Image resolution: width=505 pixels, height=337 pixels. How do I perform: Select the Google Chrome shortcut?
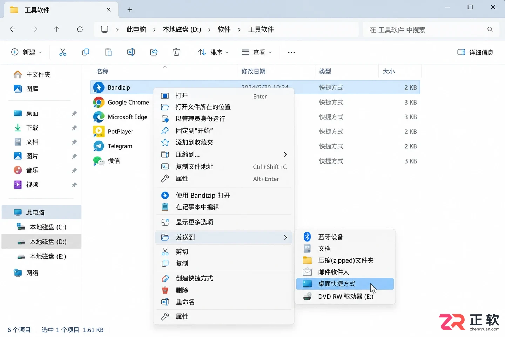pyautogui.click(x=121, y=102)
